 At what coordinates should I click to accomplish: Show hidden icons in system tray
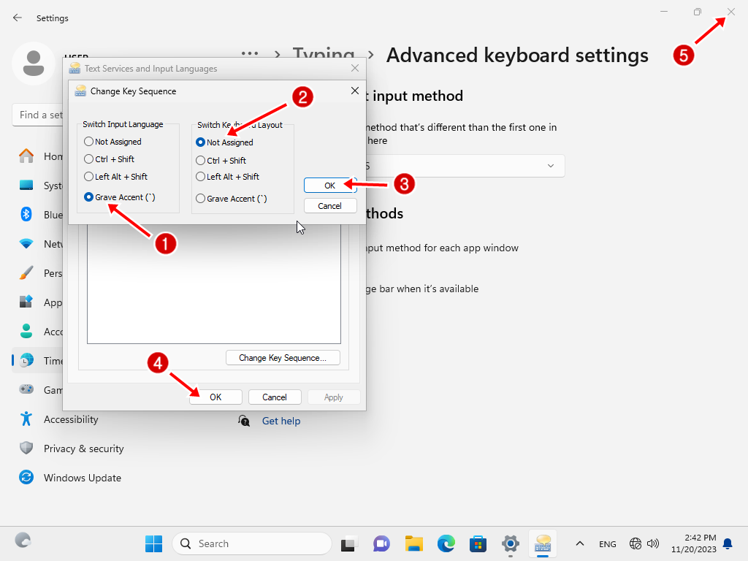click(x=580, y=543)
